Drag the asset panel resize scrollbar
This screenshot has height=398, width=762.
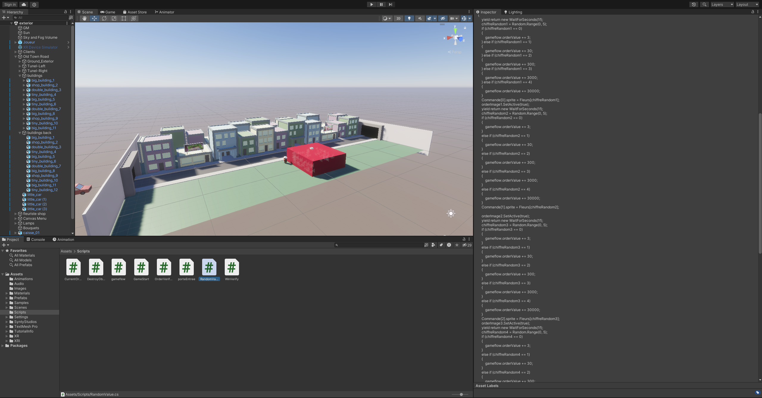(x=461, y=394)
